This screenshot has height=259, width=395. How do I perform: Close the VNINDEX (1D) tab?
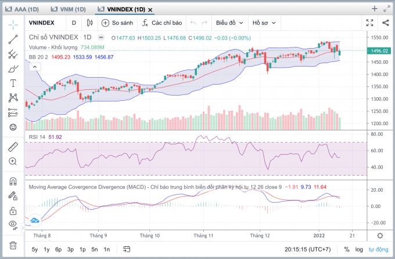[150, 10]
